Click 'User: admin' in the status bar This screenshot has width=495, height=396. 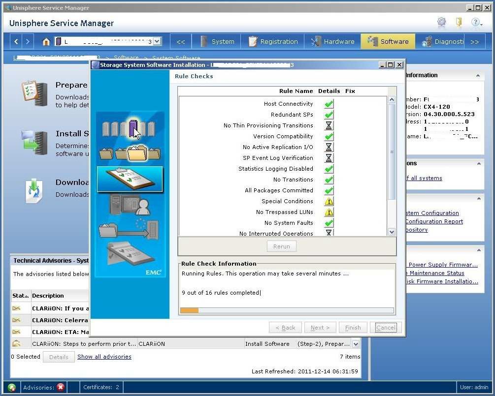tap(474, 387)
